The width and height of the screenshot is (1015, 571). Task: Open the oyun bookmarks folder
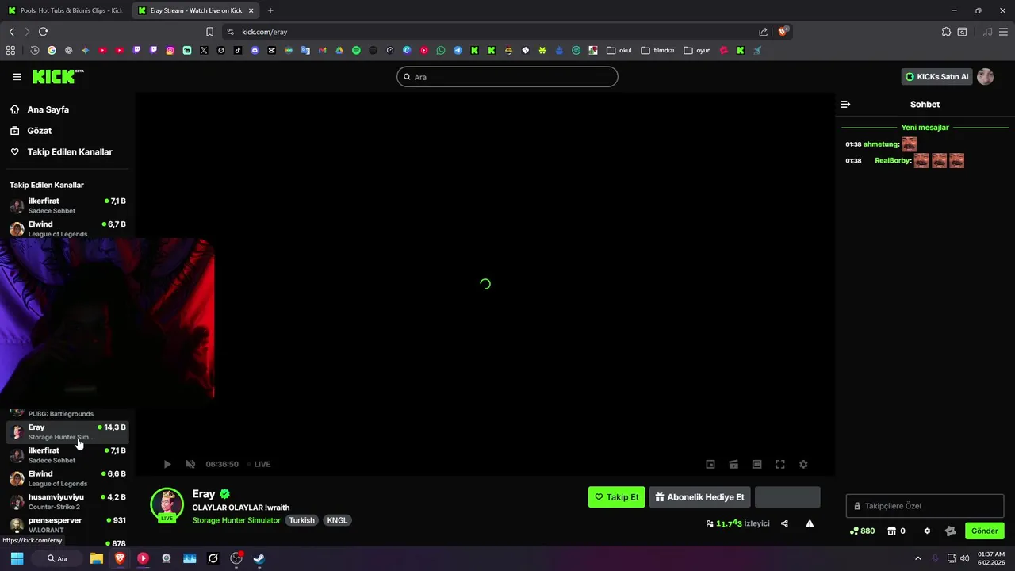pos(697,50)
